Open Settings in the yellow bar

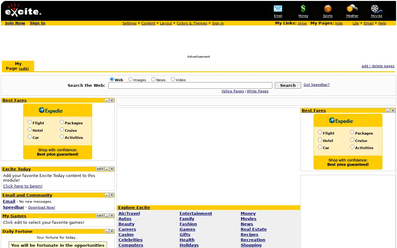129,23
